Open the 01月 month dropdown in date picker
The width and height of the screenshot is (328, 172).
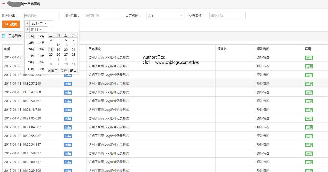pyautogui.click(x=39, y=29)
